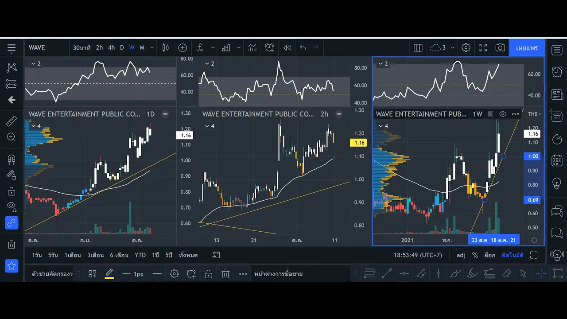The width and height of the screenshot is (567, 319).
Task: Open the calendar panel in right sidebar
Action: pos(557,160)
